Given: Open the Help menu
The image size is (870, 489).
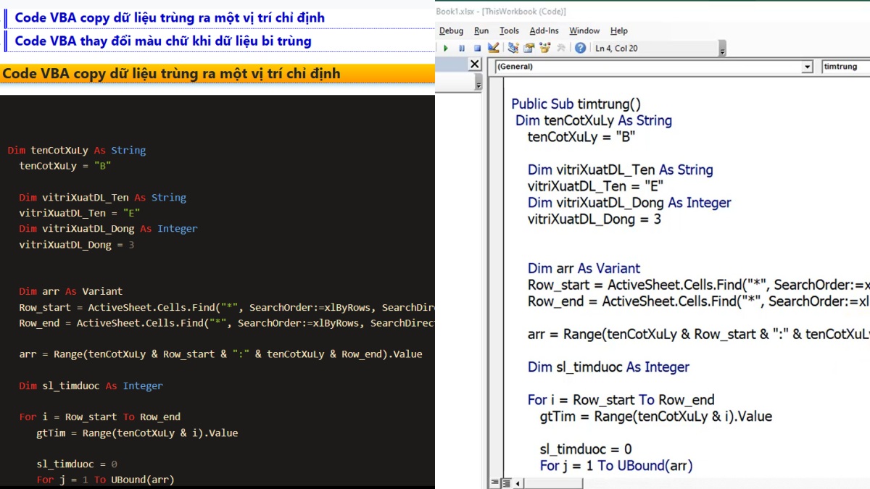Looking at the screenshot, I should (618, 30).
